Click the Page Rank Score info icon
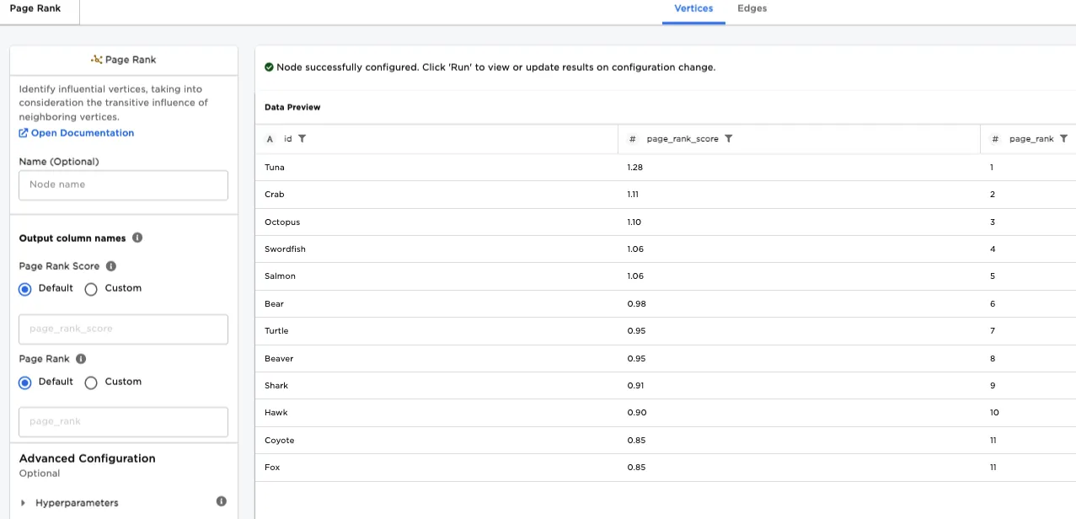The width and height of the screenshot is (1076, 519). tap(111, 266)
